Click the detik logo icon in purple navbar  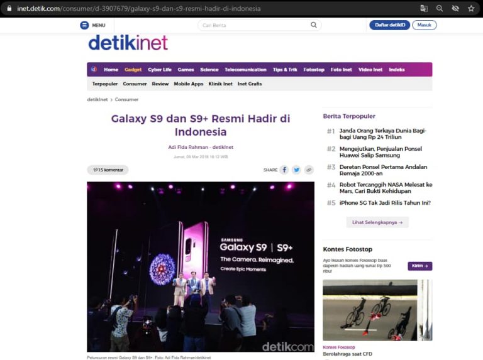pyautogui.click(x=94, y=69)
